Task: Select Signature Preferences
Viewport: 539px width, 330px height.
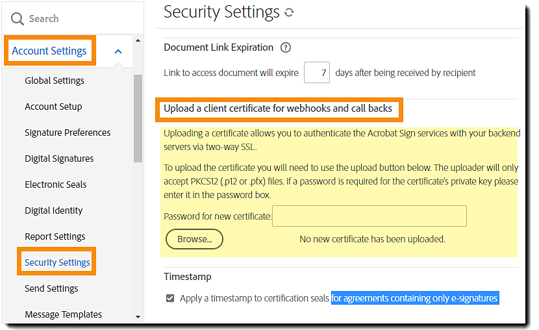Action: click(68, 133)
